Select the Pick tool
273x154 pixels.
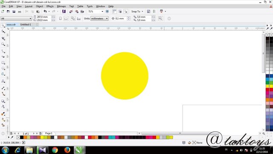pos(3,26)
